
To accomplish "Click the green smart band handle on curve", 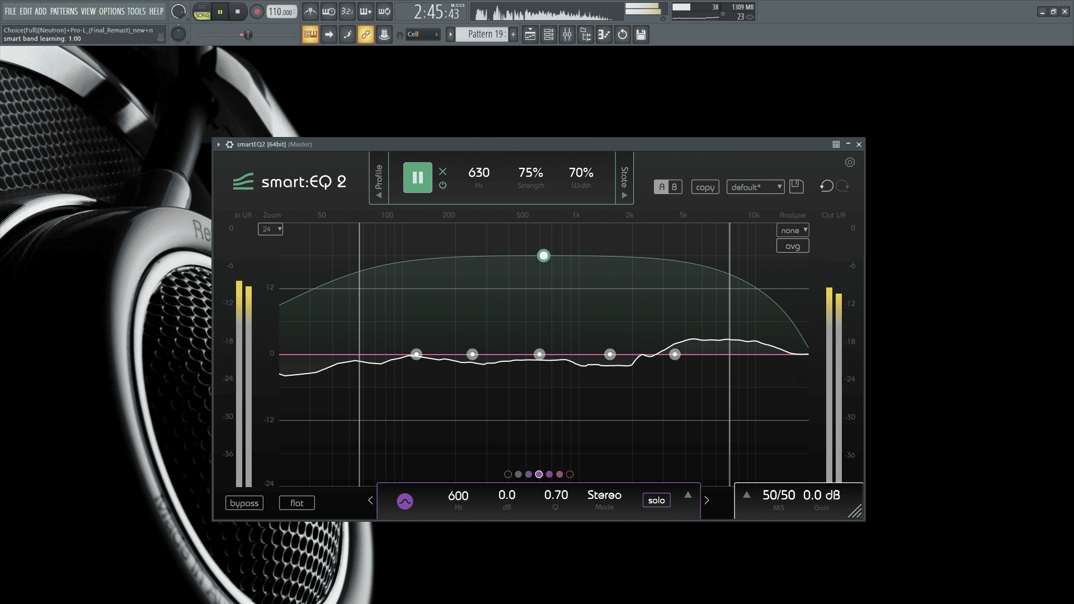I will pyautogui.click(x=544, y=256).
